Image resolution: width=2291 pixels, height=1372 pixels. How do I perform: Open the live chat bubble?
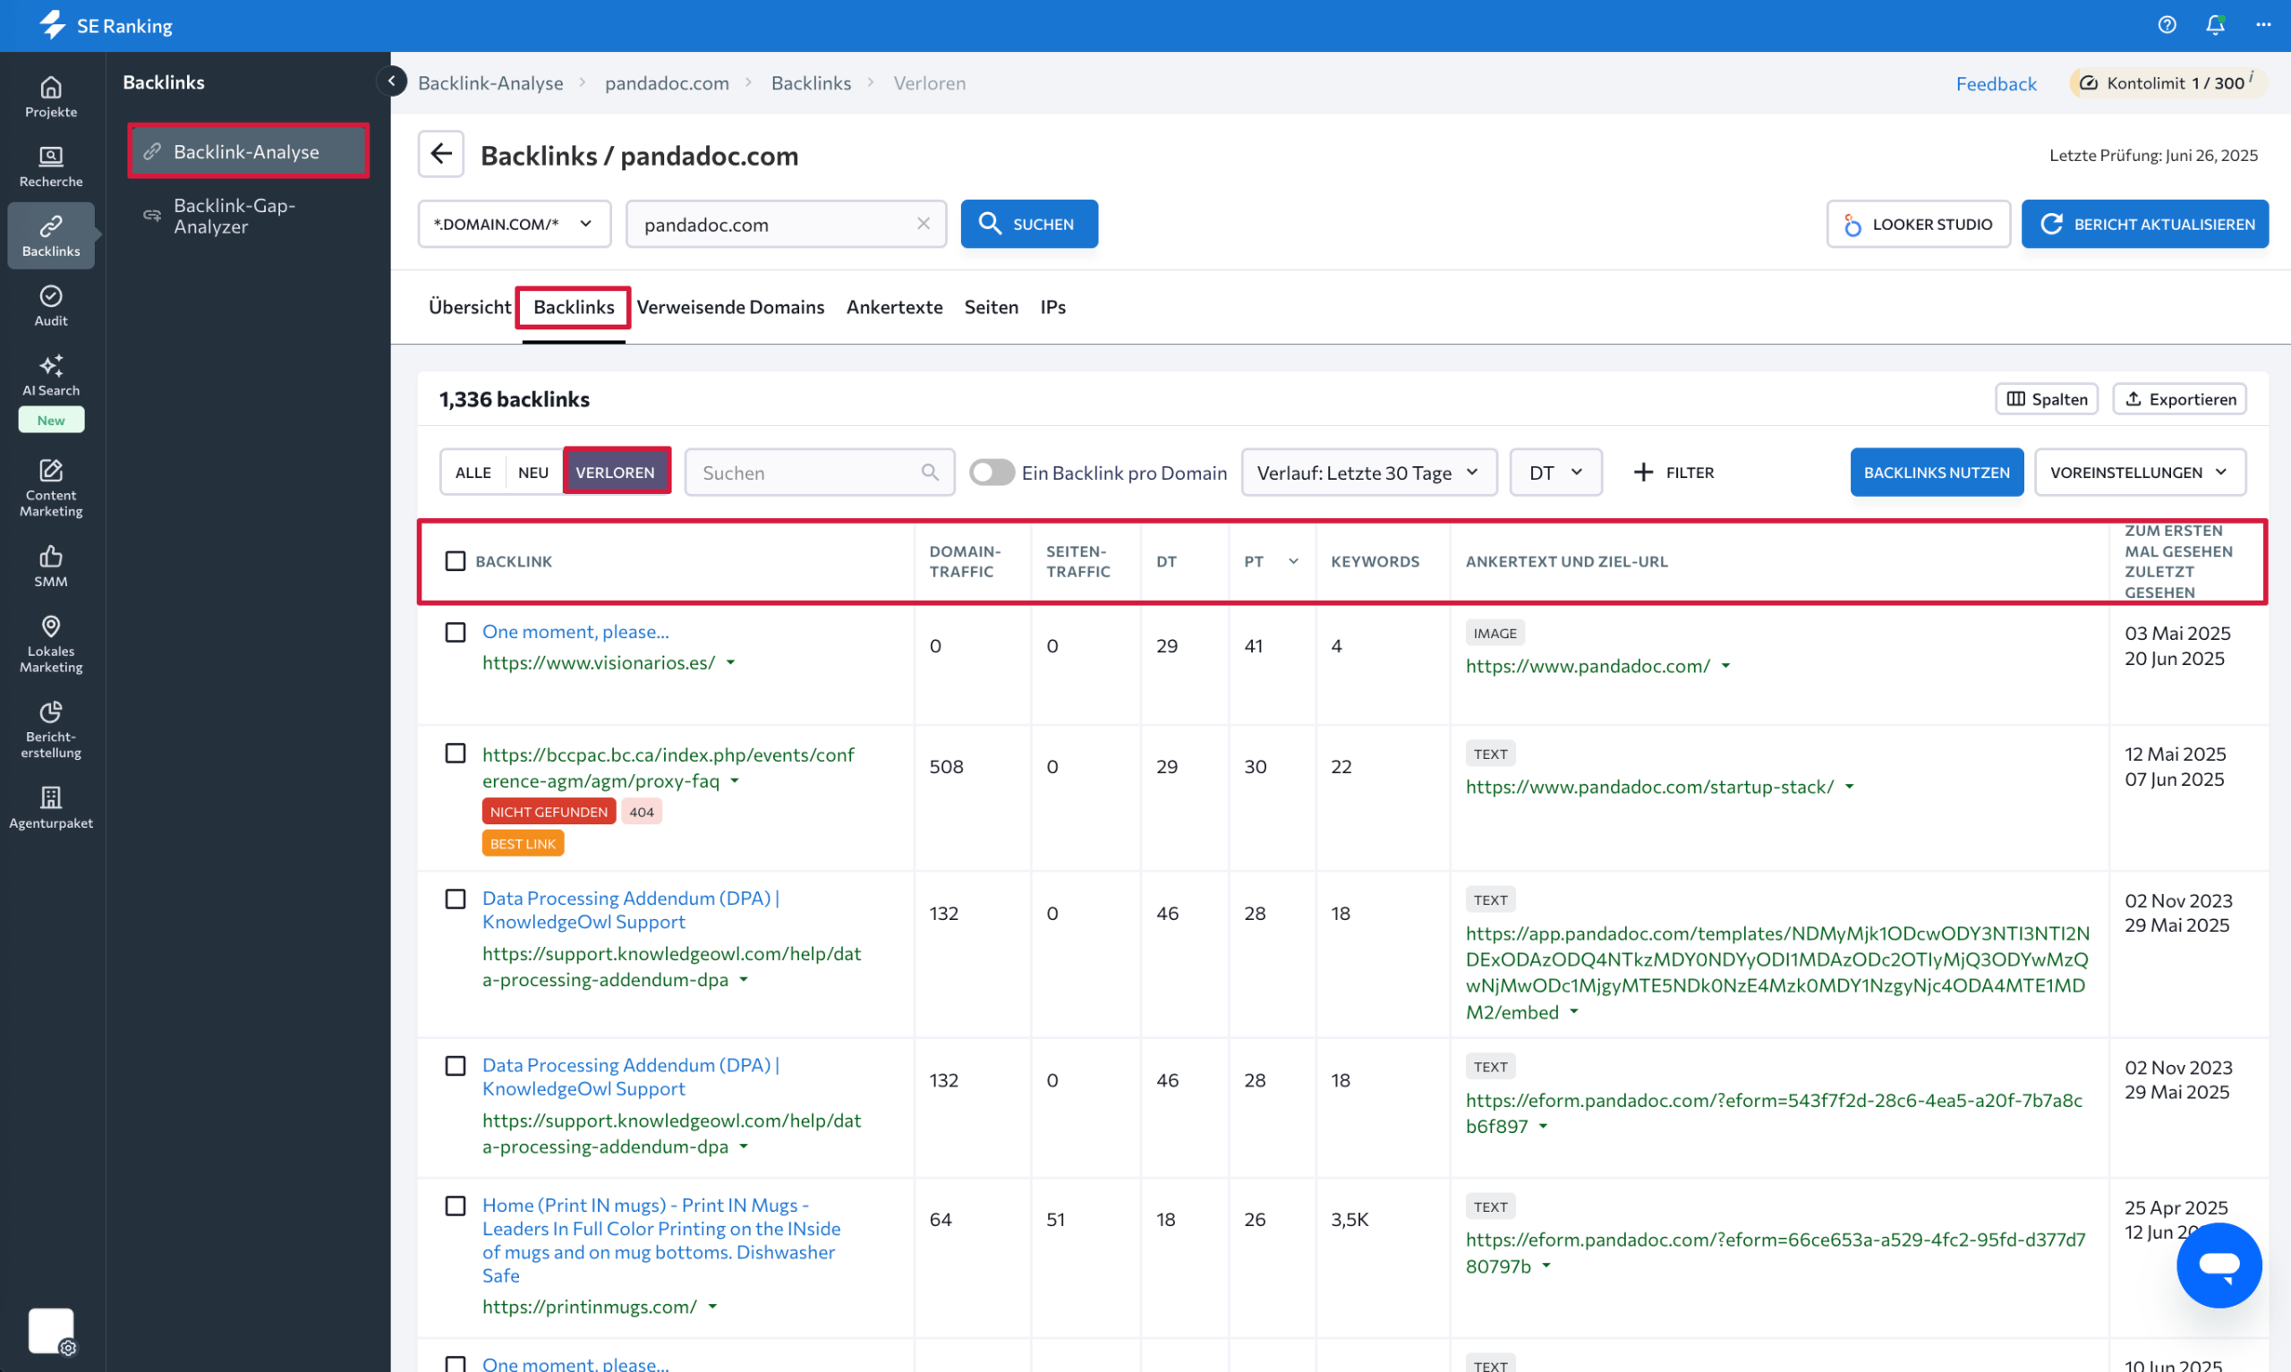2219,1265
